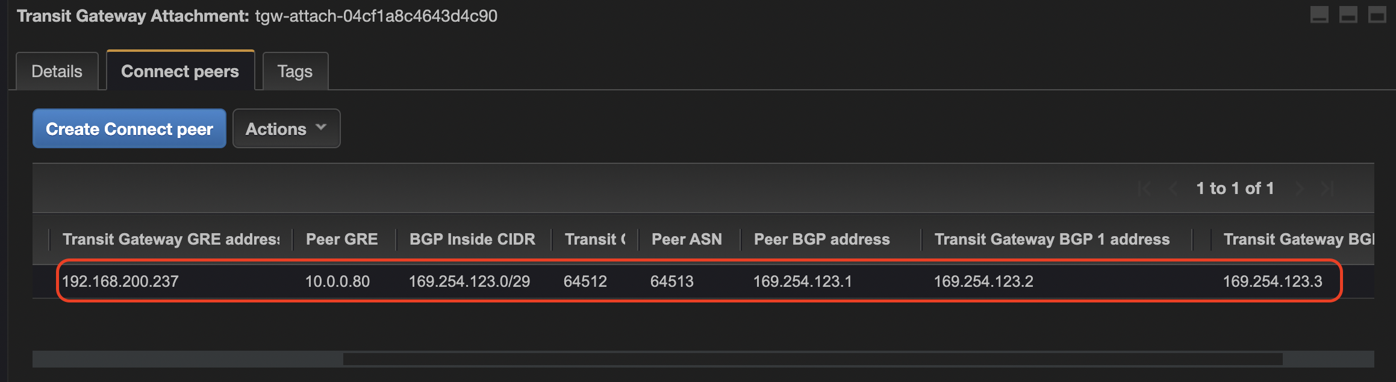Sort by Peer GRE column header
1396x382 pixels.
tap(342, 239)
